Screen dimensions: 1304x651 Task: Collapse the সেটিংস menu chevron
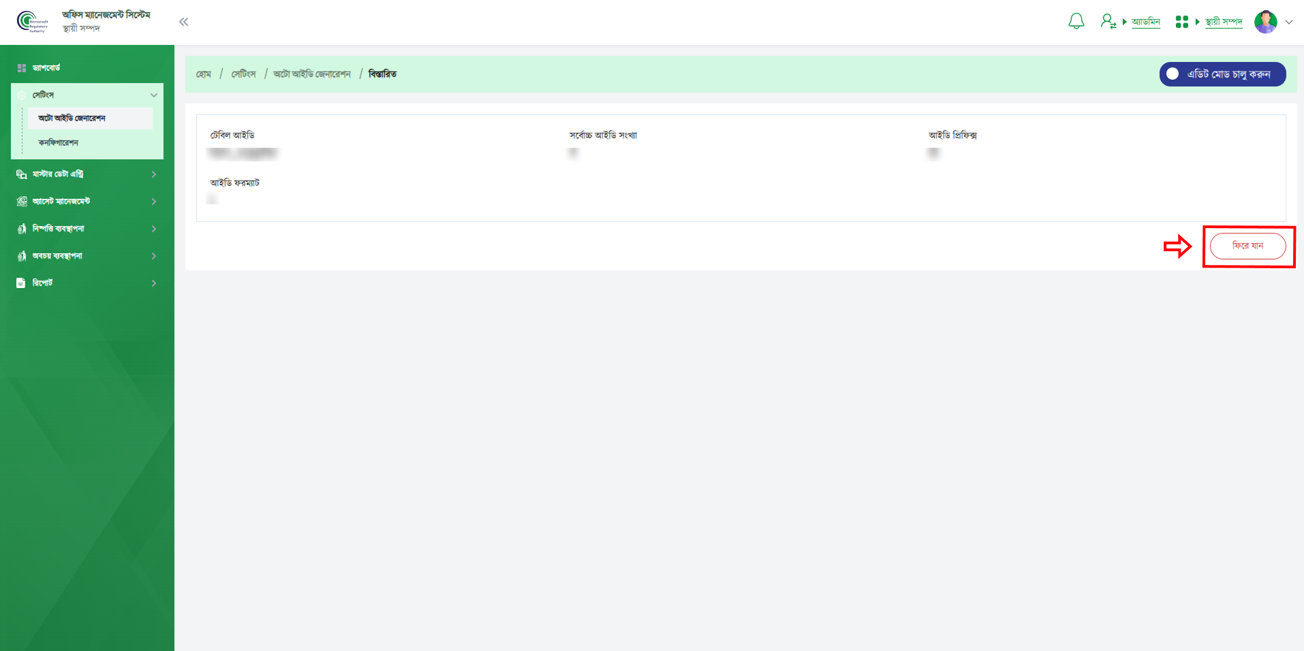click(154, 95)
